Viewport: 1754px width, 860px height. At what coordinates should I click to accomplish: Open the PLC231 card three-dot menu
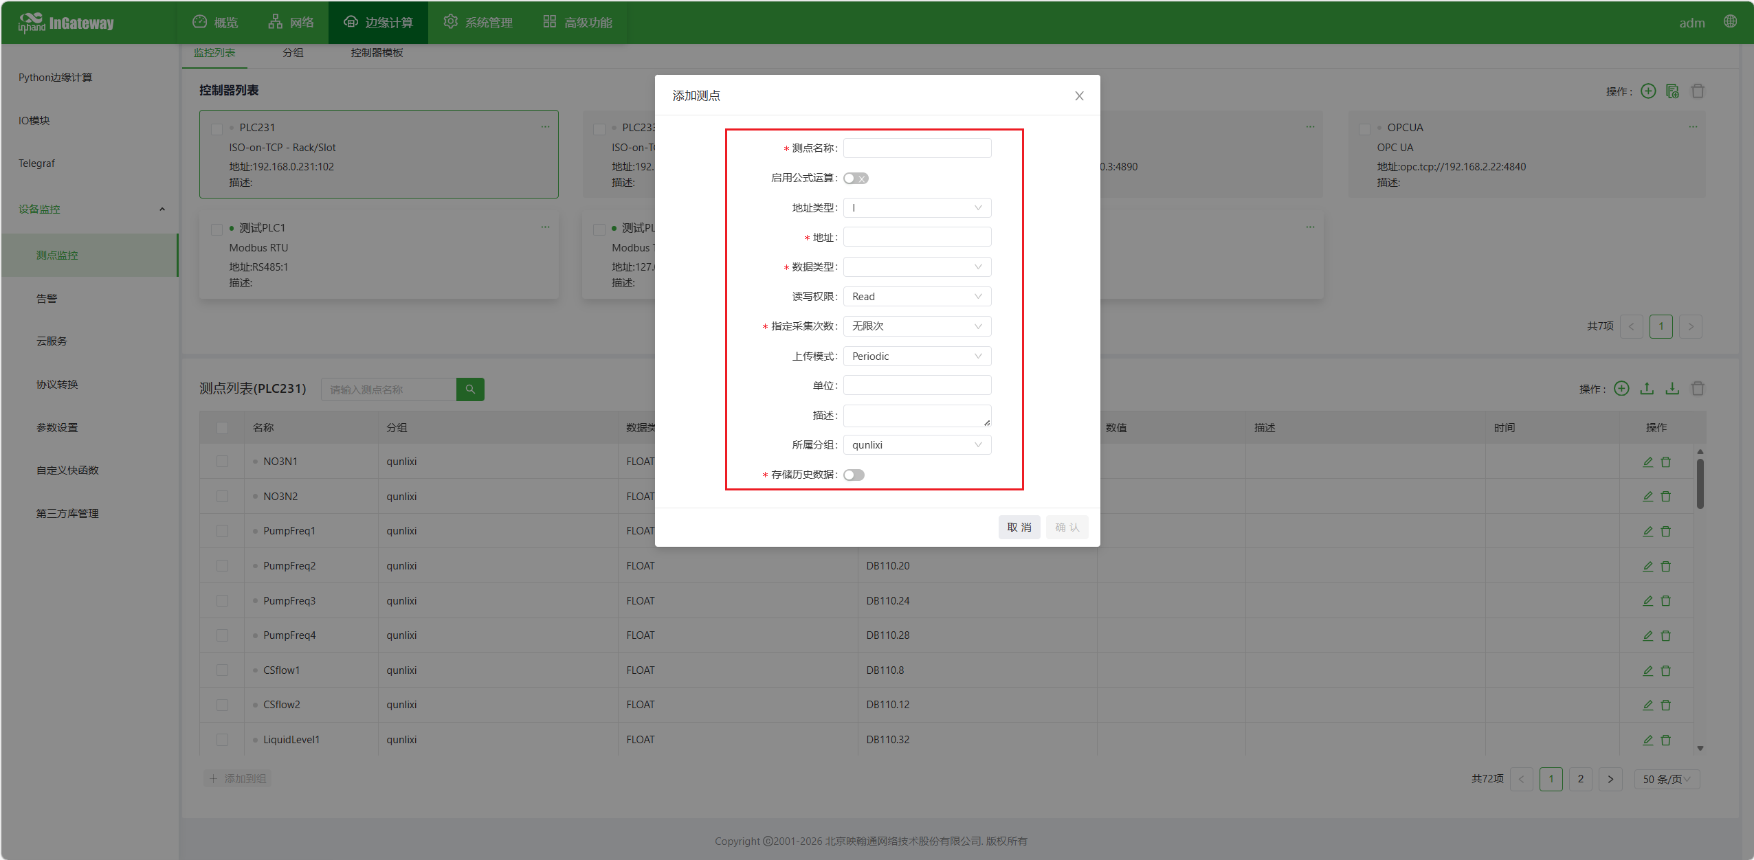point(545,127)
